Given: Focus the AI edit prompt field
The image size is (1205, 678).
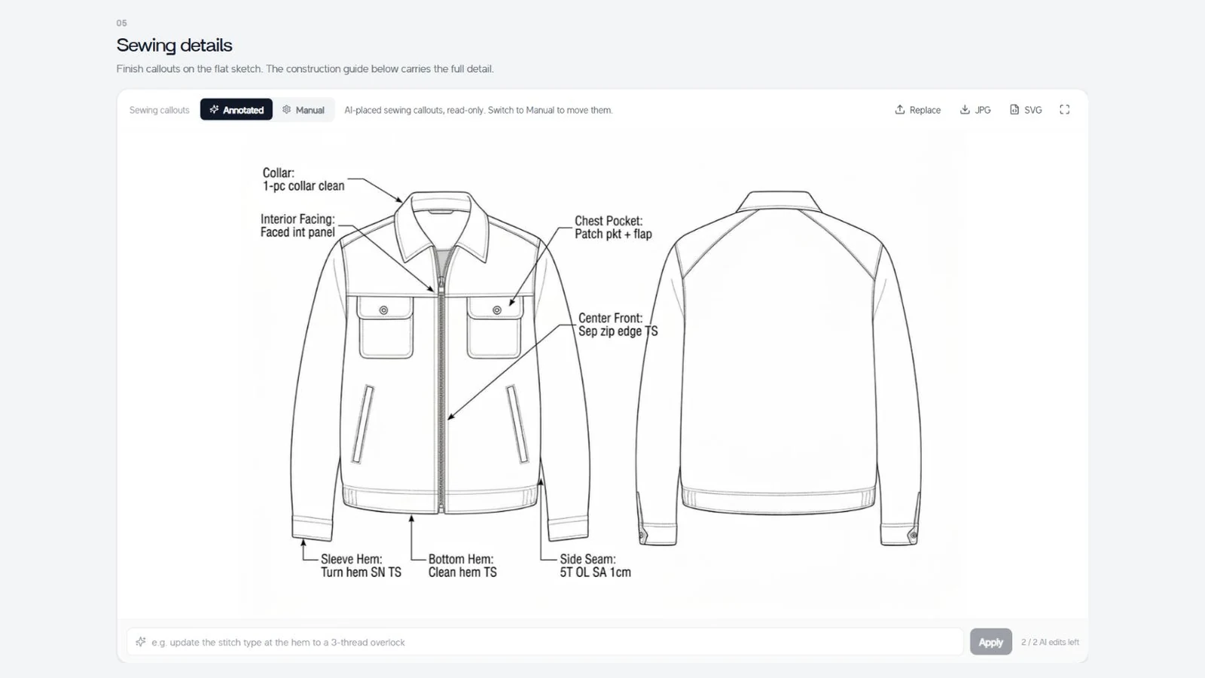Looking at the screenshot, I should coord(545,642).
